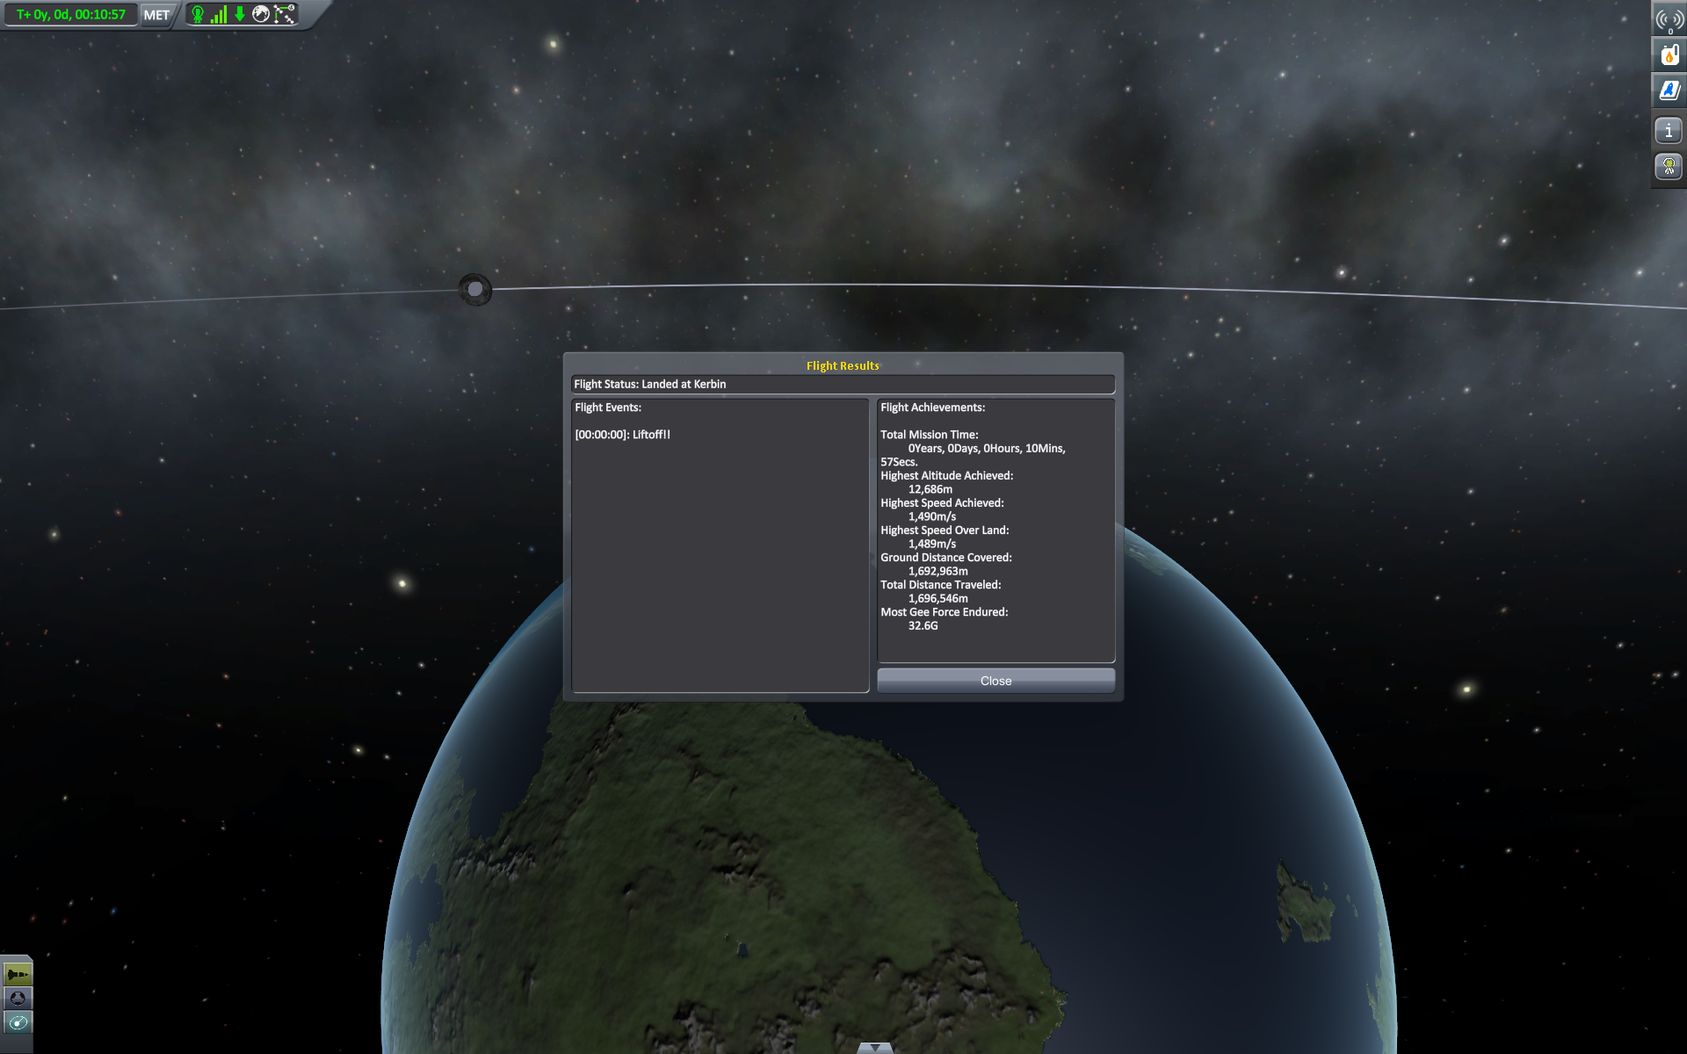
Task: Open the info 'i' button panel
Action: (x=1669, y=131)
